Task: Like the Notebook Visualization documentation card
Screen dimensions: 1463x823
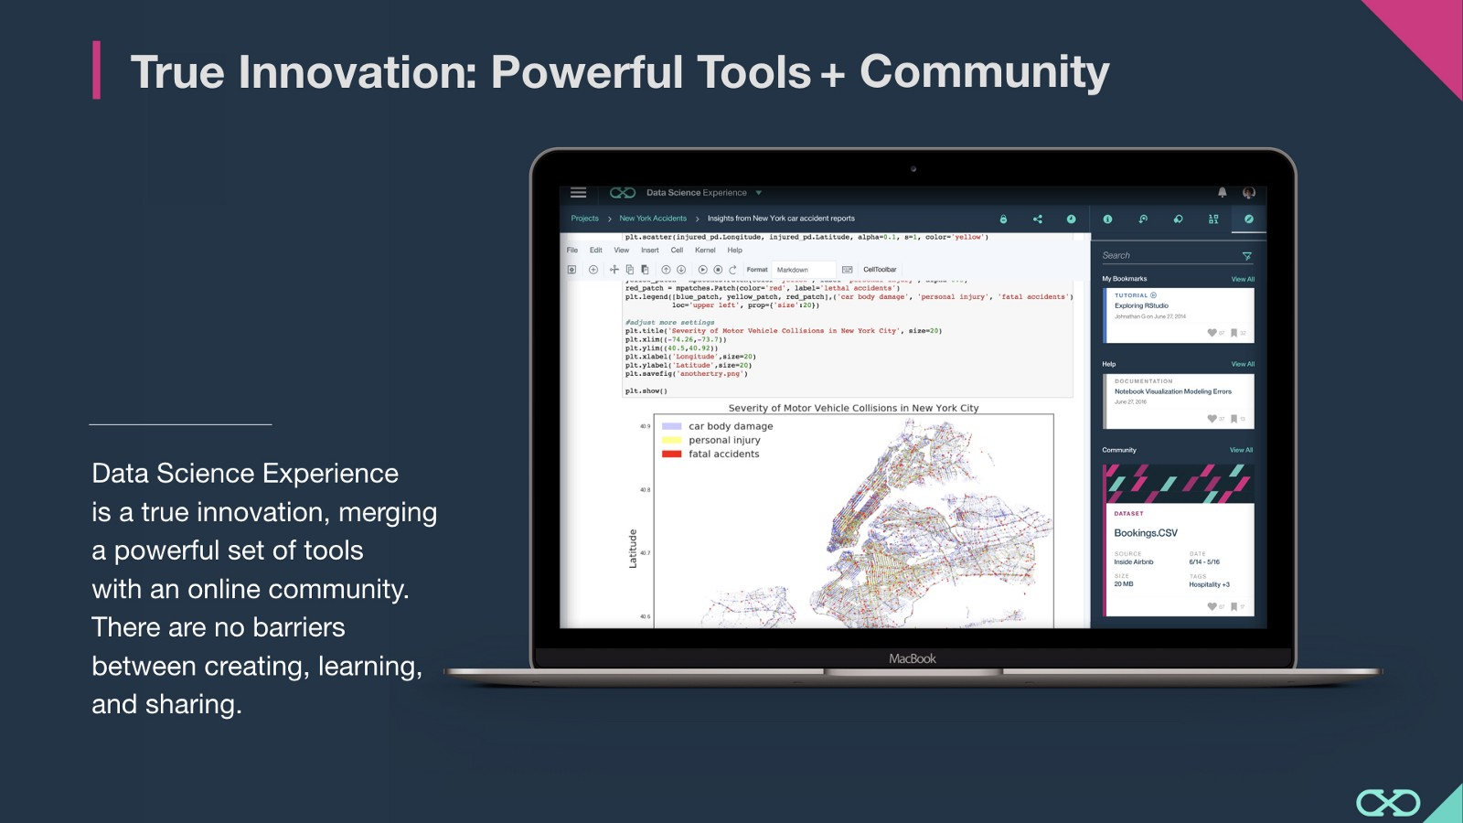Action: pyautogui.click(x=1212, y=419)
